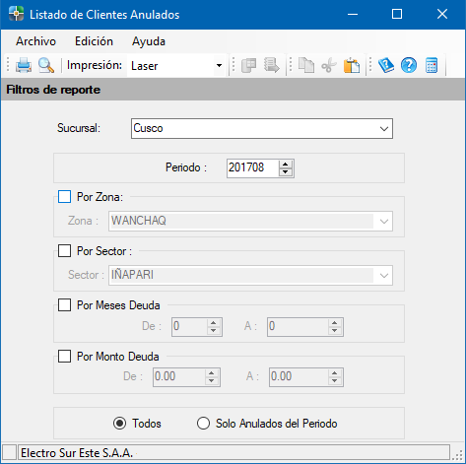
Task: Open the blue help book icon
Action: tap(386, 65)
